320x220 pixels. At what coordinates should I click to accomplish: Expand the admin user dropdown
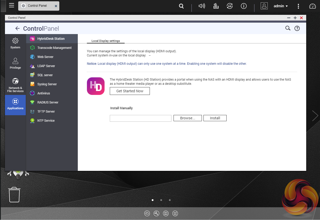[x=280, y=6]
